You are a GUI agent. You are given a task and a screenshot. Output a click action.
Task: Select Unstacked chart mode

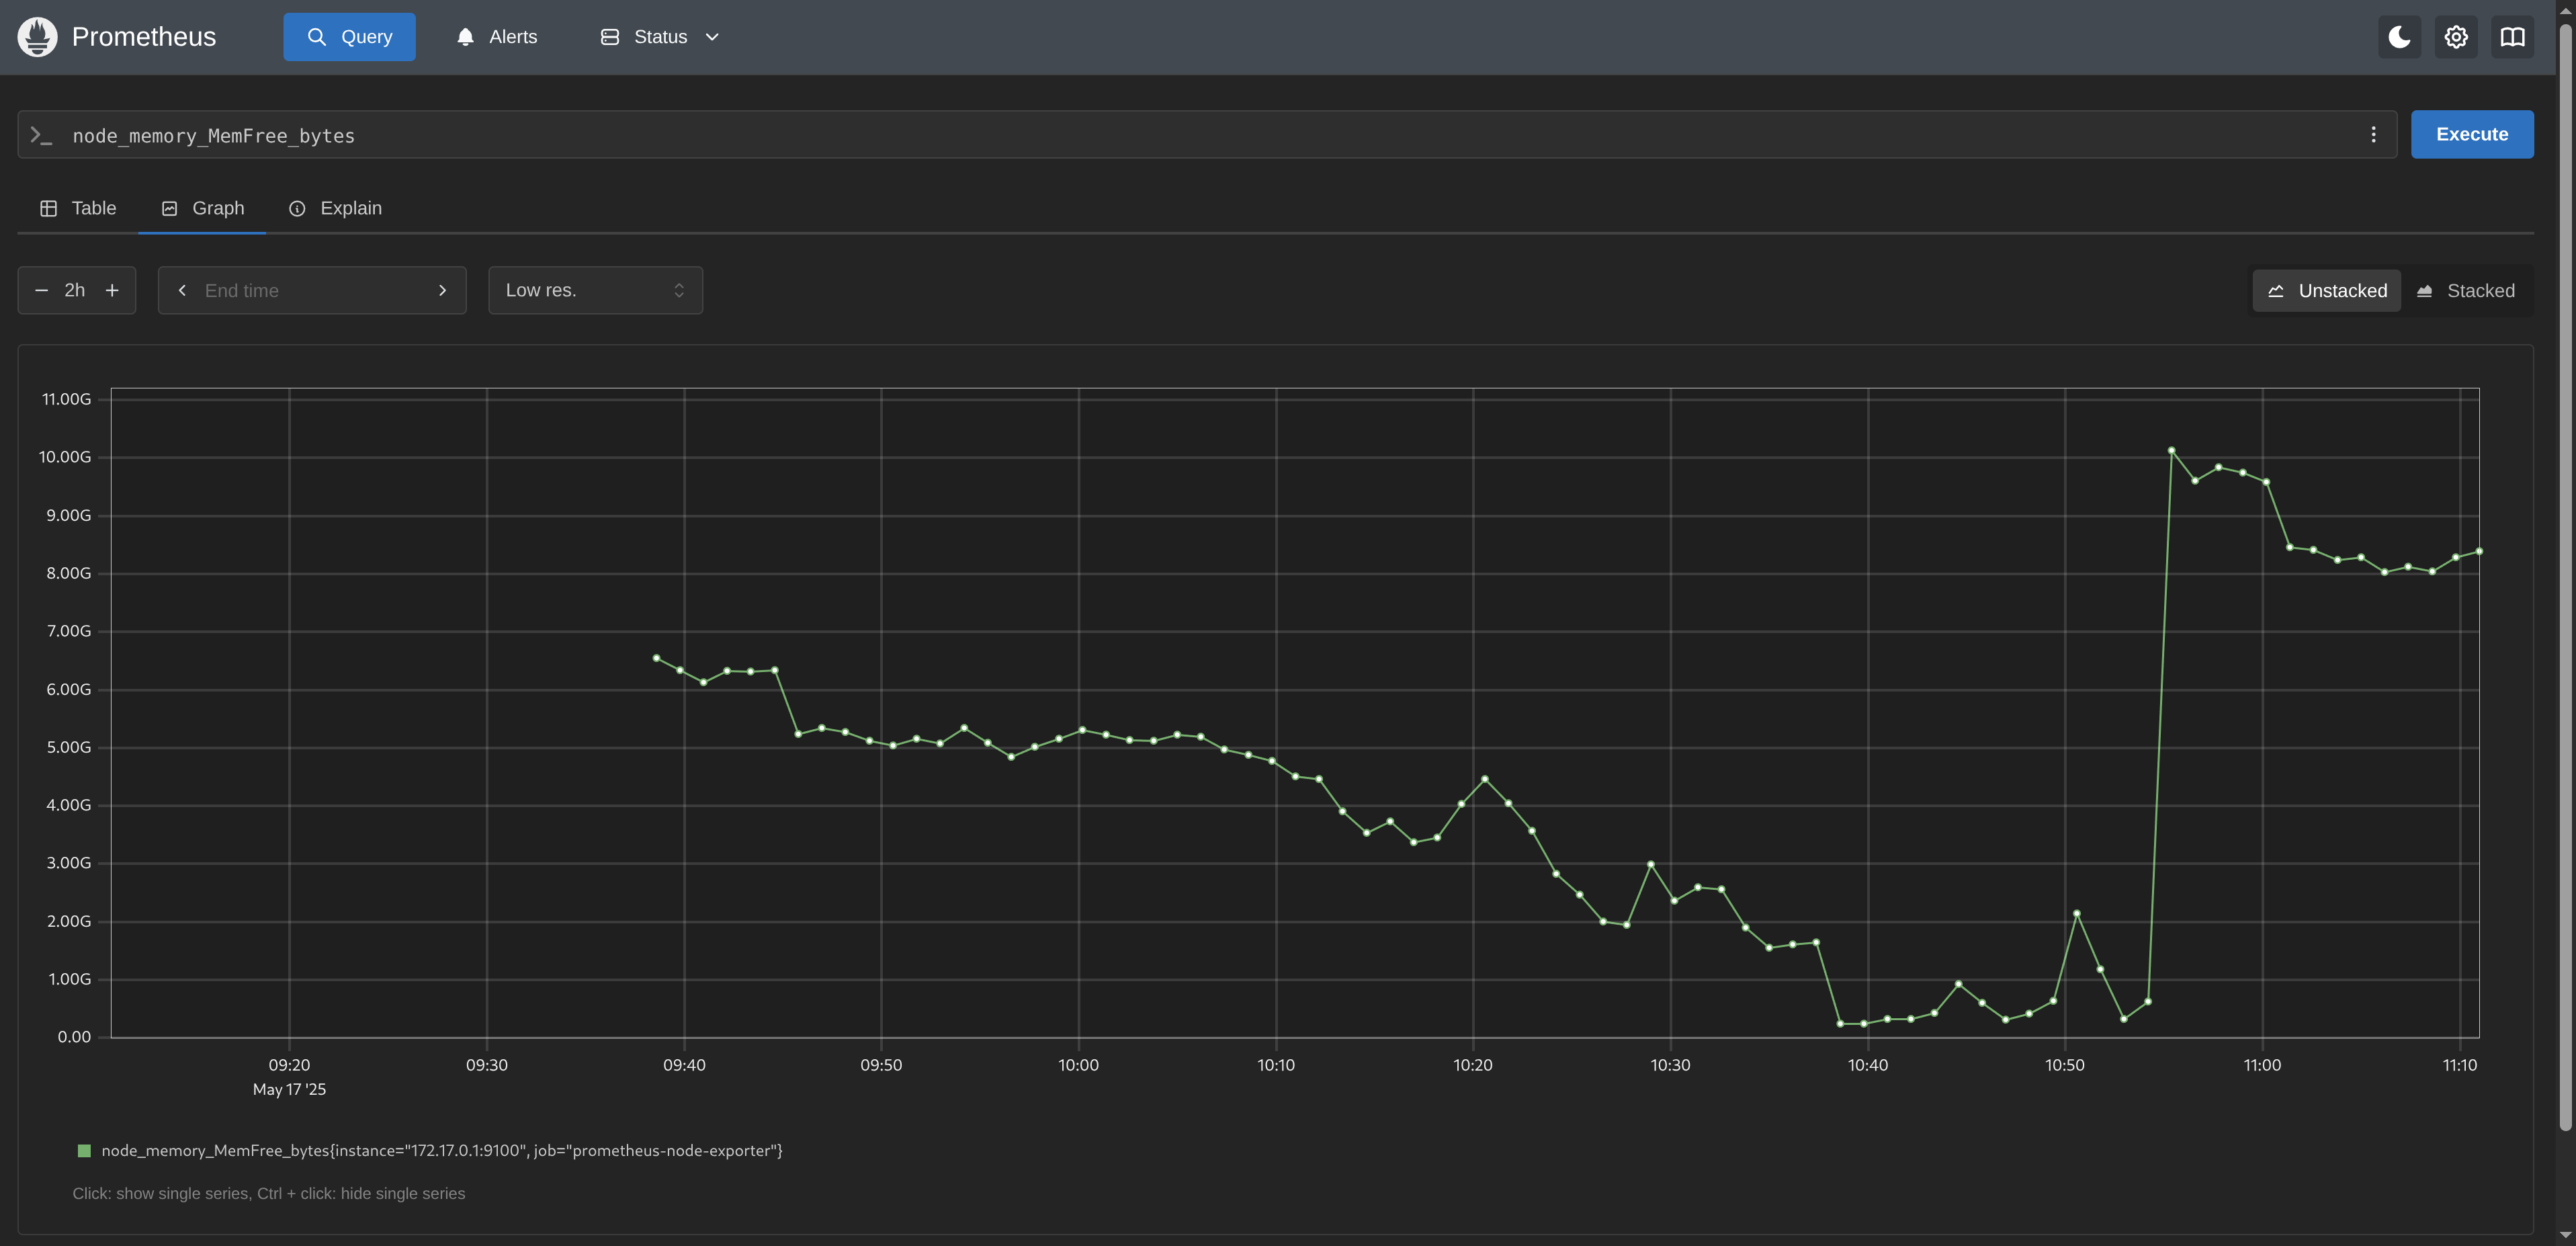point(2326,291)
